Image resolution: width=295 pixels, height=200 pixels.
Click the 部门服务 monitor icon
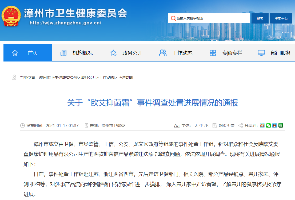coord(261,53)
